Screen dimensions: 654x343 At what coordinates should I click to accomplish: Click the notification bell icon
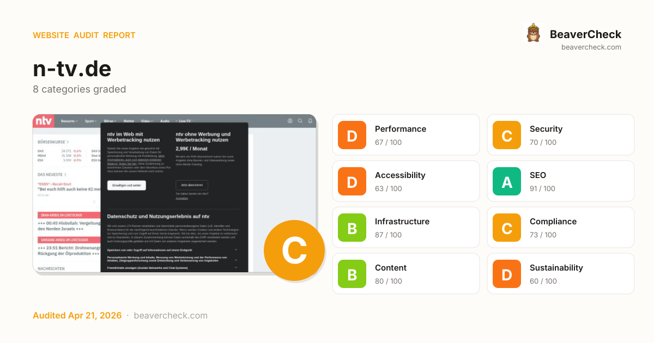pos(310,121)
